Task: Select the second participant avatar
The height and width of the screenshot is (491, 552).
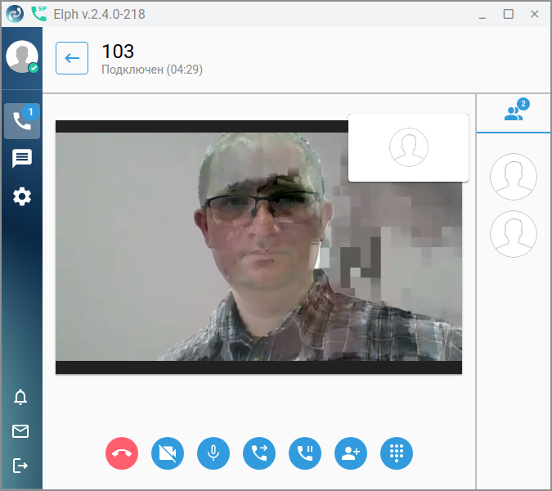Action: 514,234
